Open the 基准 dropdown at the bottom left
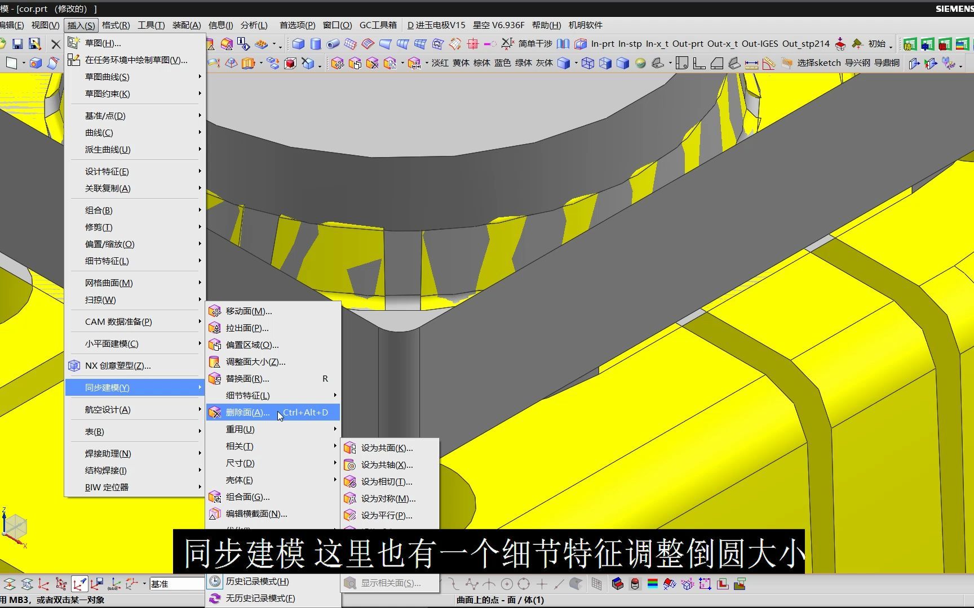The image size is (974, 608). click(x=176, y=584)
